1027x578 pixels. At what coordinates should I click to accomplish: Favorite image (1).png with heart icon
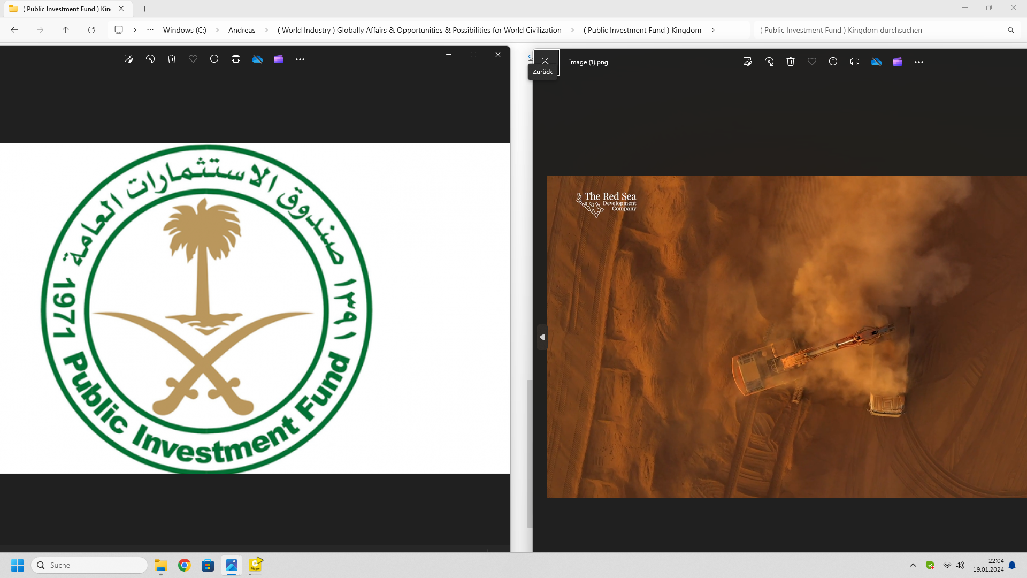point(812,62)
